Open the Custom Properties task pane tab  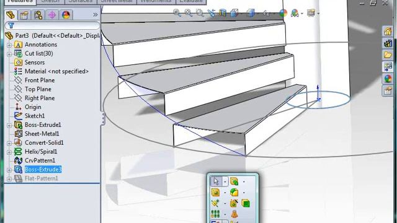point(388,90)
